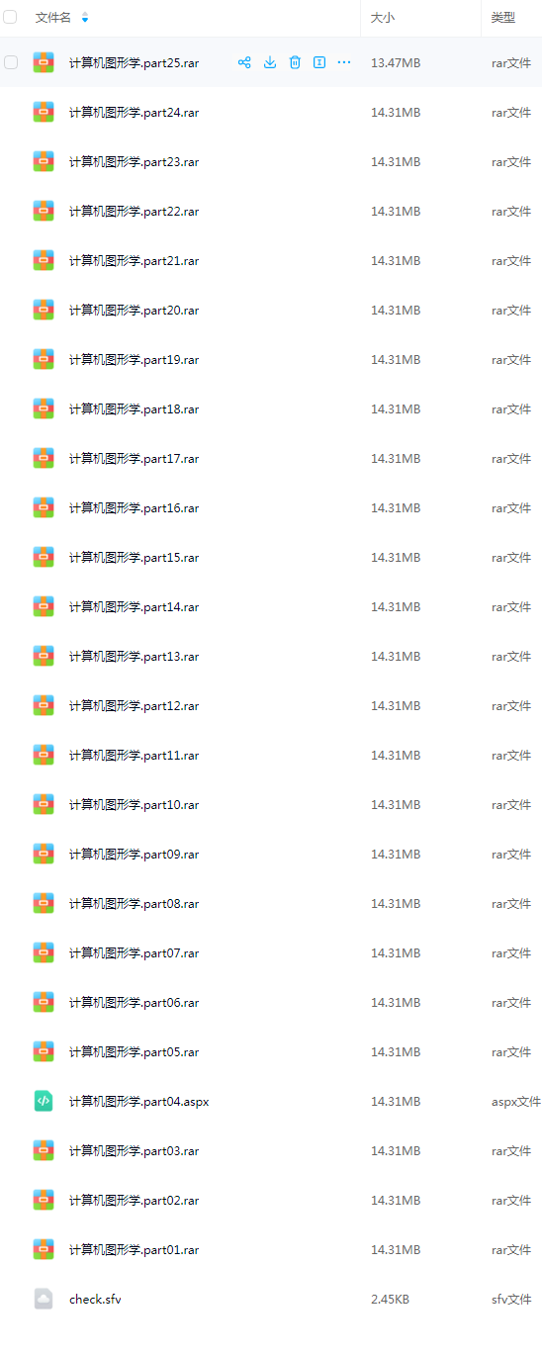542x1356 pixels.
Task: Open the check.sfv file name
Action: tap(95, 1299)
